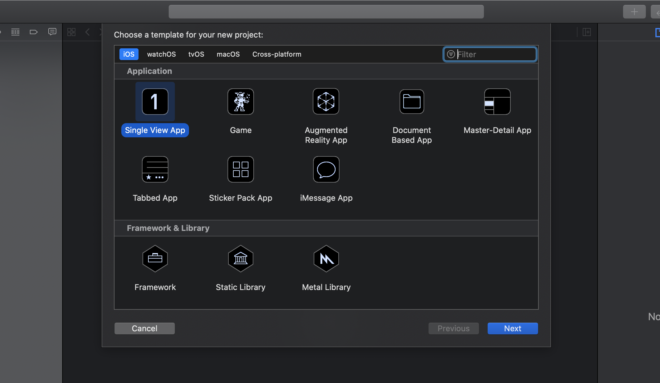The image size is (660, 383).
Task: Open the macOS templates tab
Action: click(228, 54)
